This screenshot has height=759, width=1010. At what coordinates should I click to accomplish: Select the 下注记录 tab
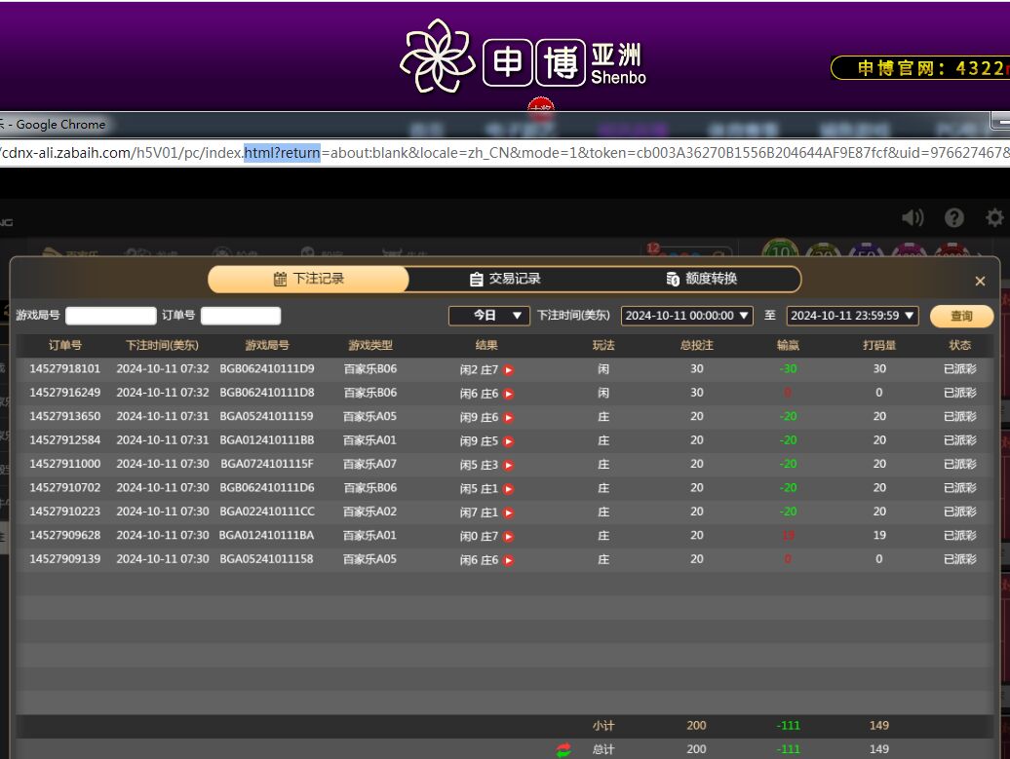pyautogui.click(x=309, y=279)
